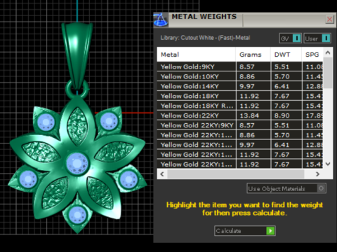Sort by Grams column header
The width and height of the screenshot is (337, 252).
pyautogui.click(x=253, y=55)
